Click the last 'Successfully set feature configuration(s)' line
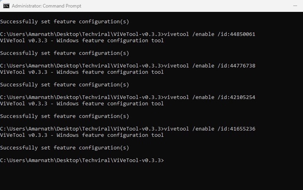This screenshot has height=190, width=303. [64, 148]
